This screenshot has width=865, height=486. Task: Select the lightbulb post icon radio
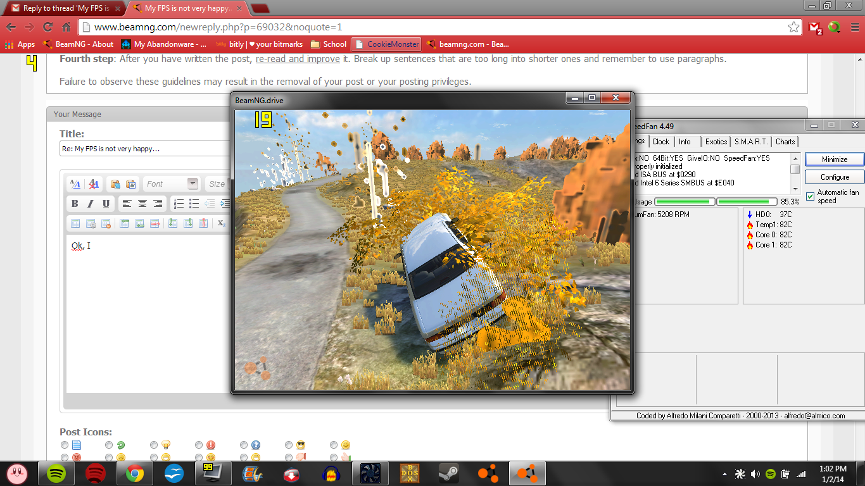155,445
